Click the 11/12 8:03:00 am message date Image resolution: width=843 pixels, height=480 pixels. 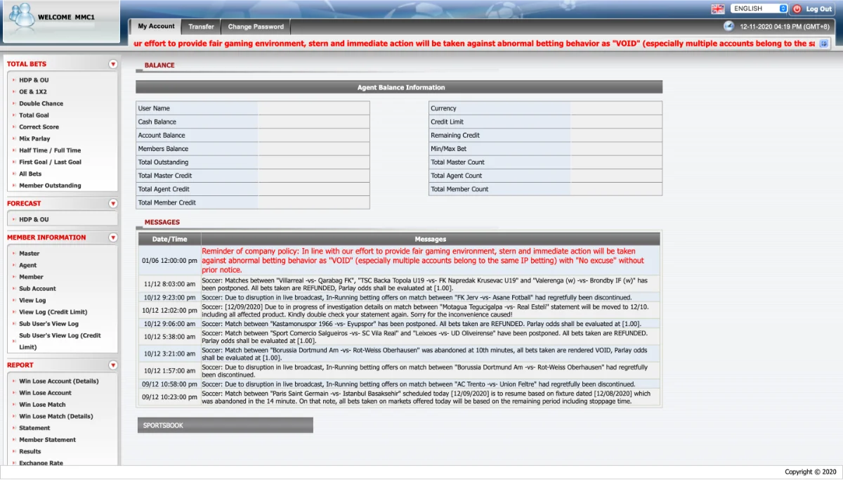tap(169, 283)
